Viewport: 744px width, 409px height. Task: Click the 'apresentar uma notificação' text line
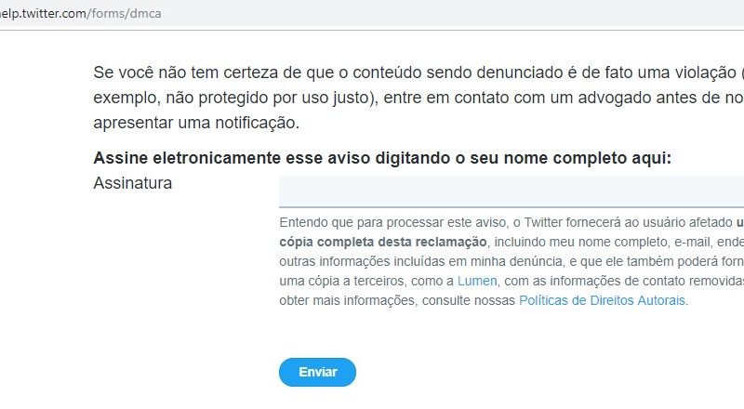[x=196, y=122]
